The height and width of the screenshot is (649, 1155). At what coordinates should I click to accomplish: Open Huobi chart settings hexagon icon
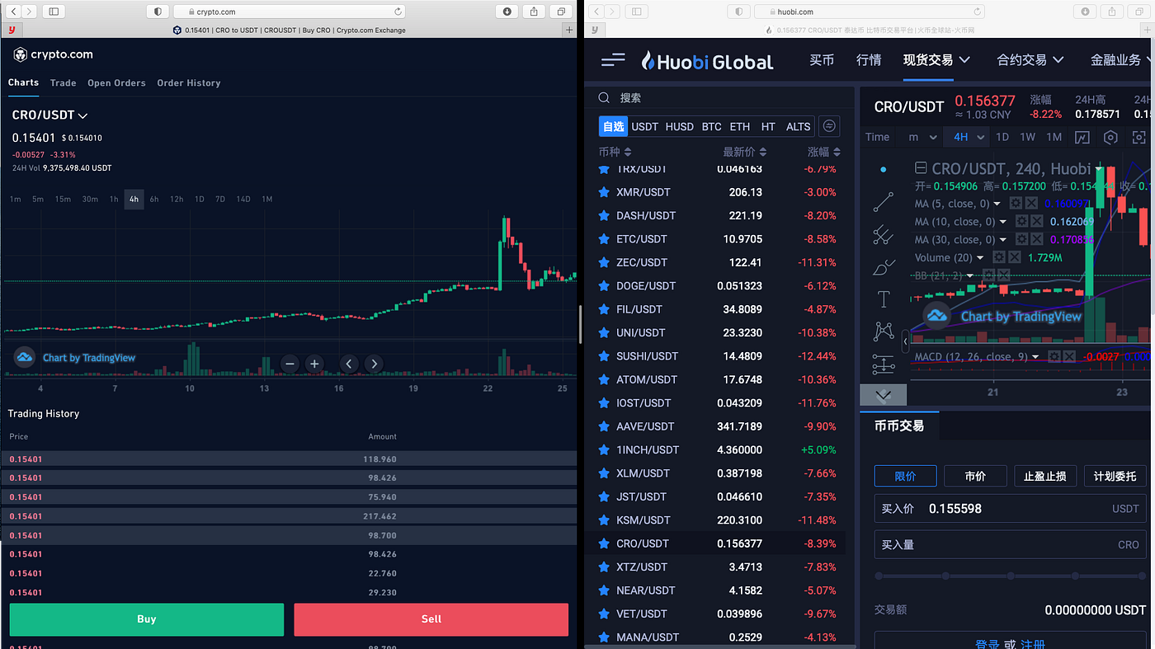point(1110,137)
